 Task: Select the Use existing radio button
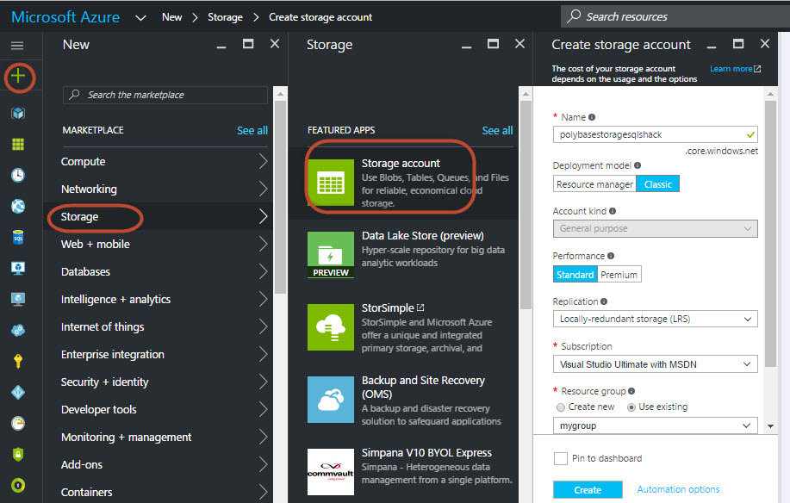(x=631, y=407)
